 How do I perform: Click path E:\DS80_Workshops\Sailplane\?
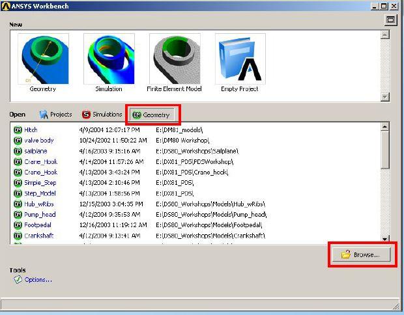pos(197,151)
